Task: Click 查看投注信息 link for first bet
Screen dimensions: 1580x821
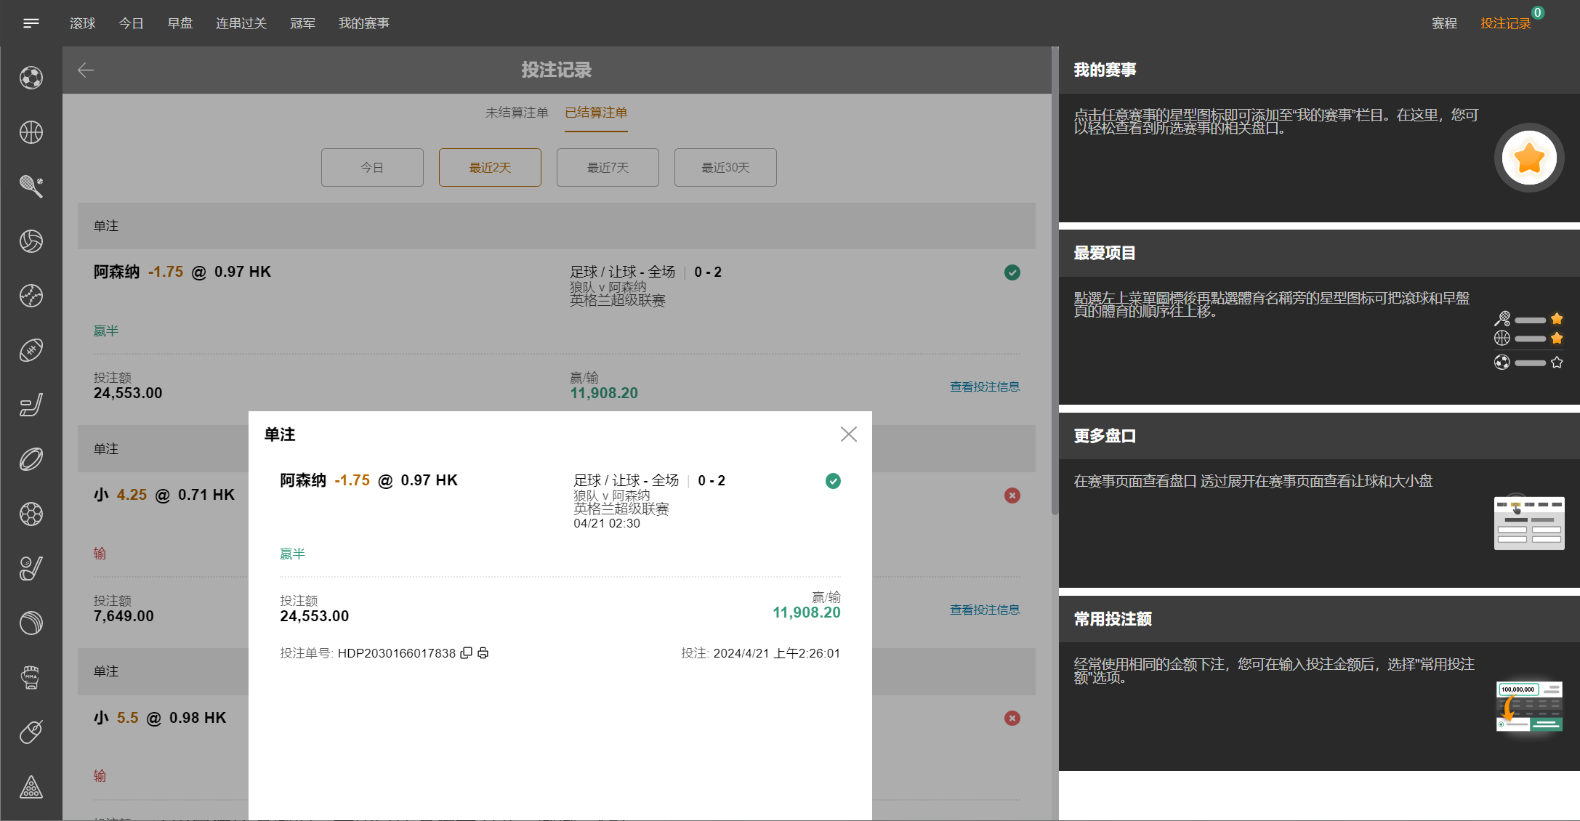Action: (984, 387)
